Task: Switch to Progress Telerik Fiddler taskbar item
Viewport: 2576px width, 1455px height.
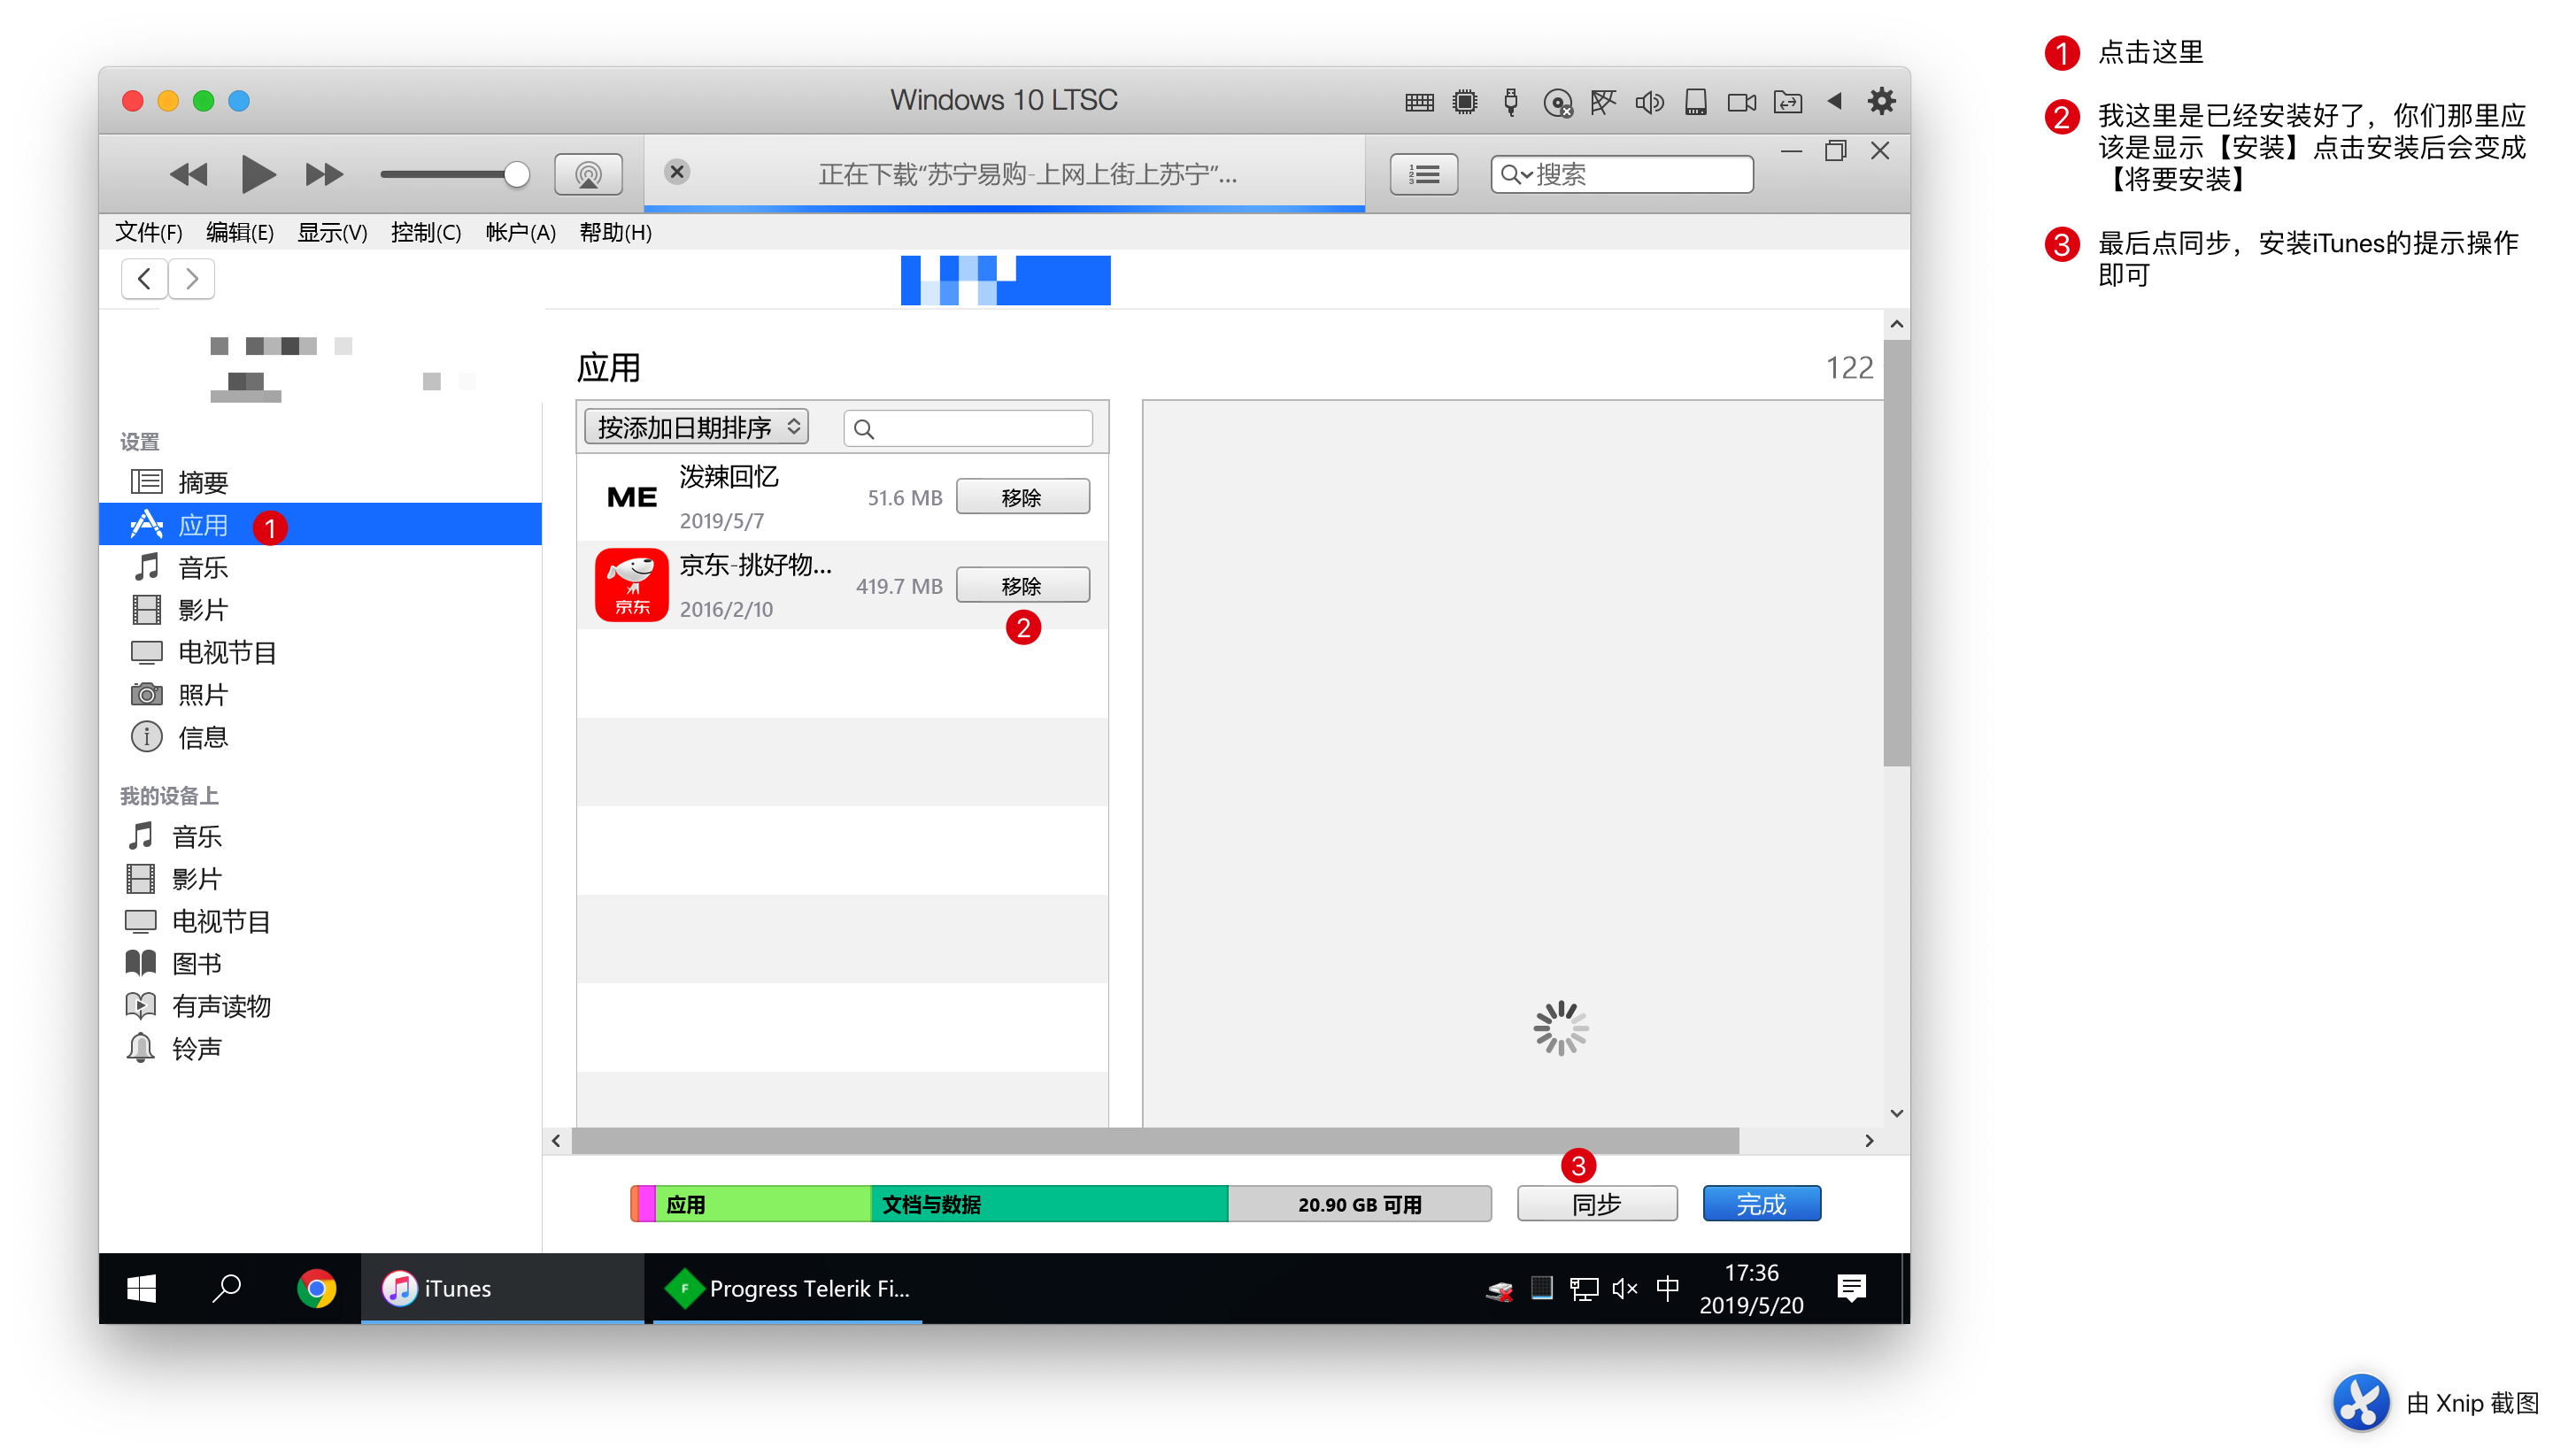Action: pos(787,1288)
